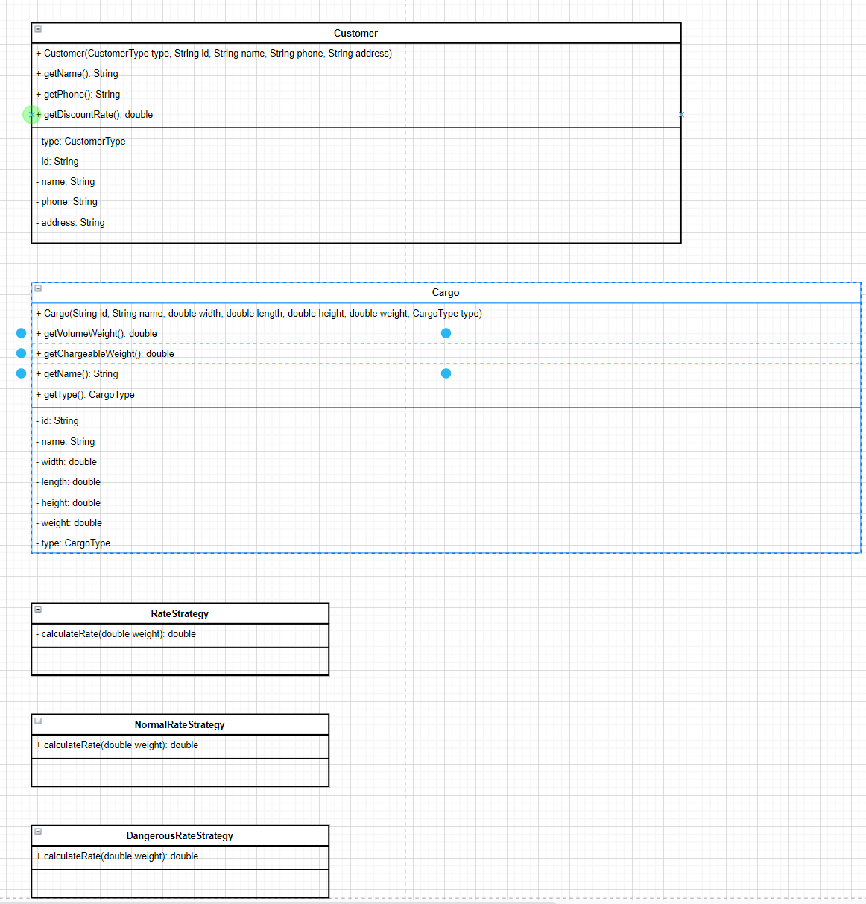866x904 pixels.
Task: Select the getPhone(): String row
Action: tap(356, 95)
